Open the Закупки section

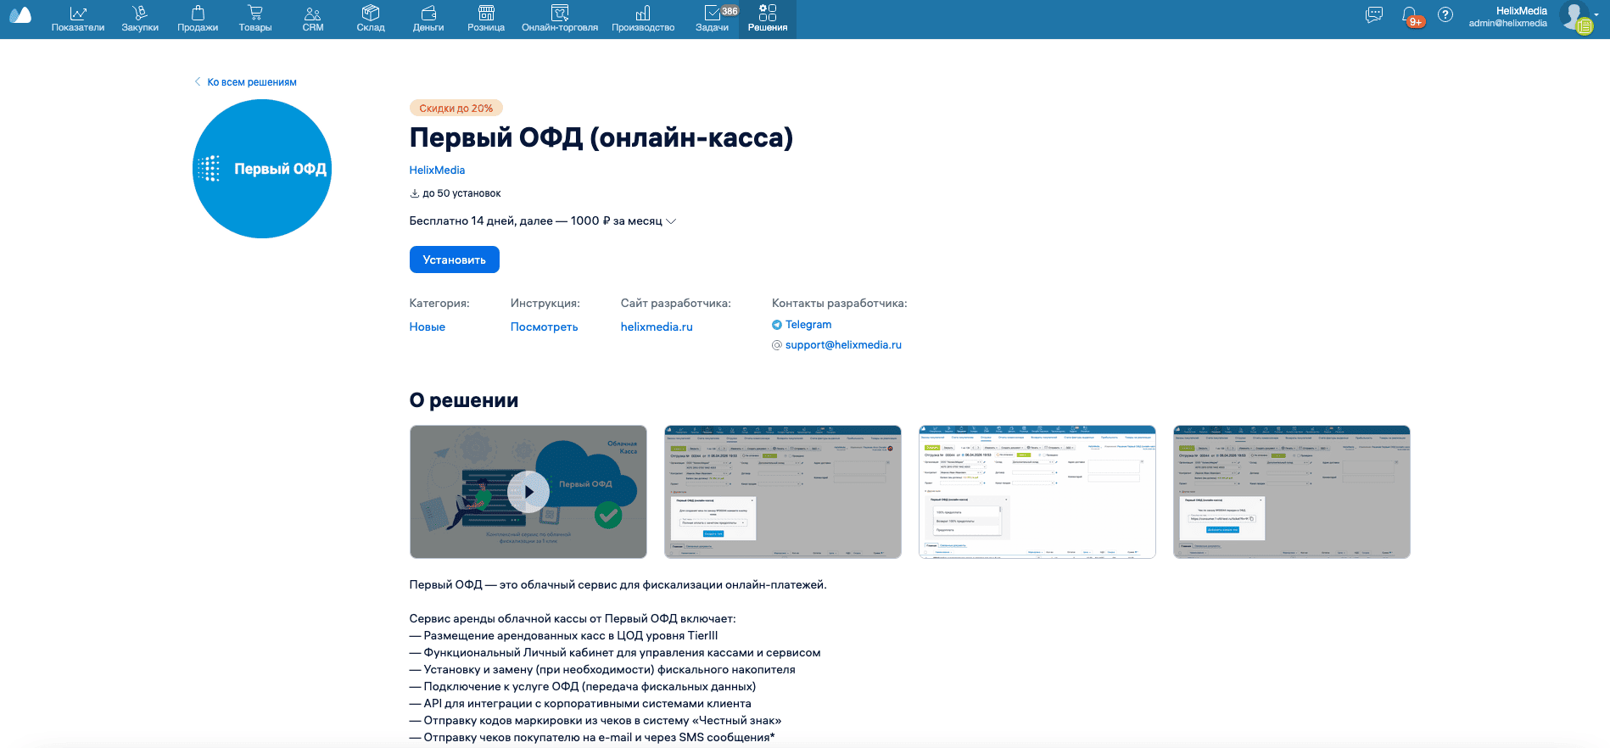[140, 19]
